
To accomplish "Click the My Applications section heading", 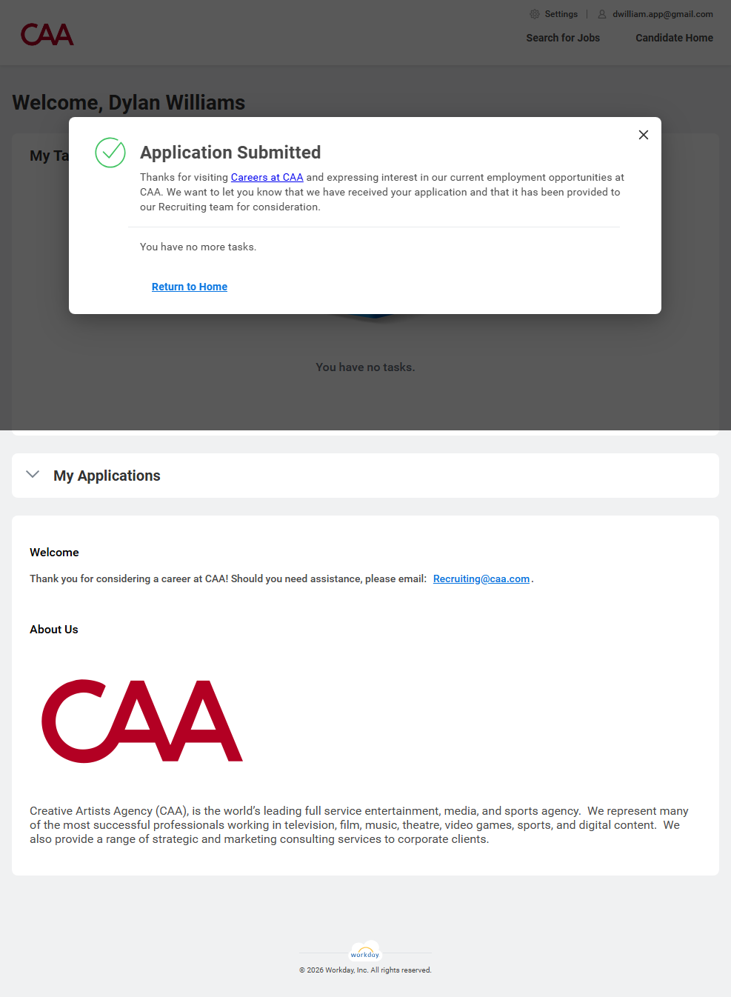I will click(x=107, y=476).
